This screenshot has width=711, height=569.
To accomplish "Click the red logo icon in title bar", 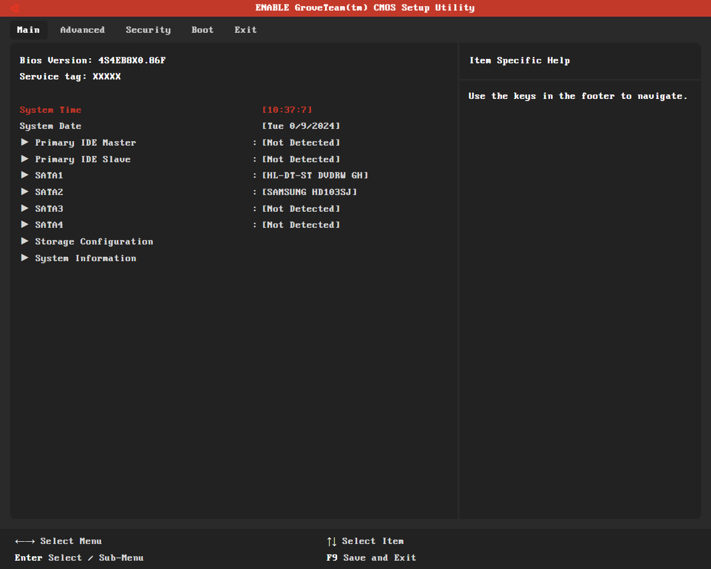I will tap(15, 8).
